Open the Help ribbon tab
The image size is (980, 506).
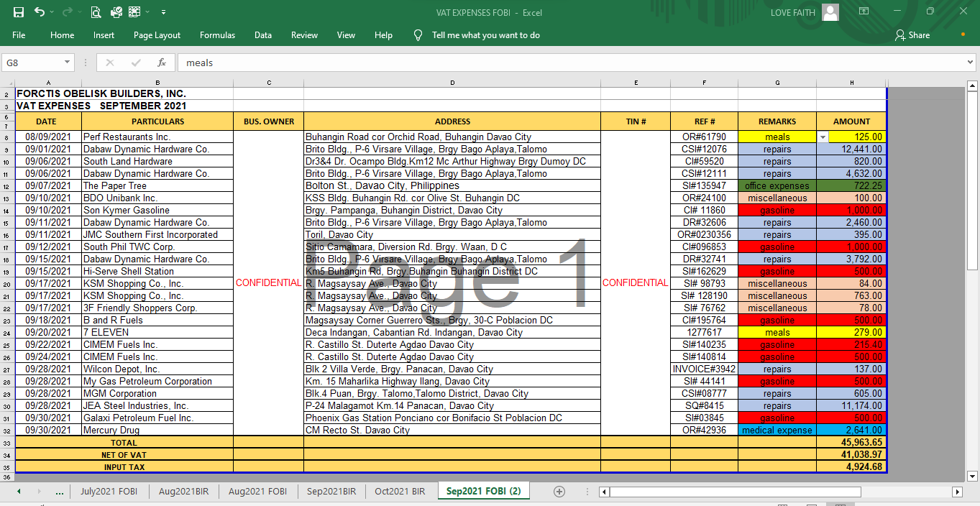383,35
